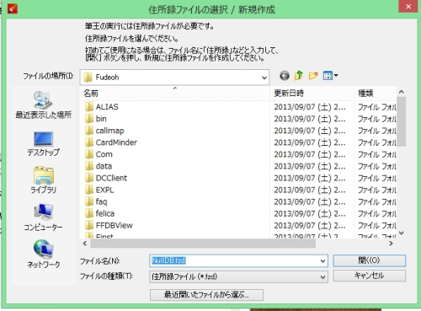Open 最近表示した場所 in the places bar
Image resolution: width=421 pixels, height=311 pixels.
43,105
